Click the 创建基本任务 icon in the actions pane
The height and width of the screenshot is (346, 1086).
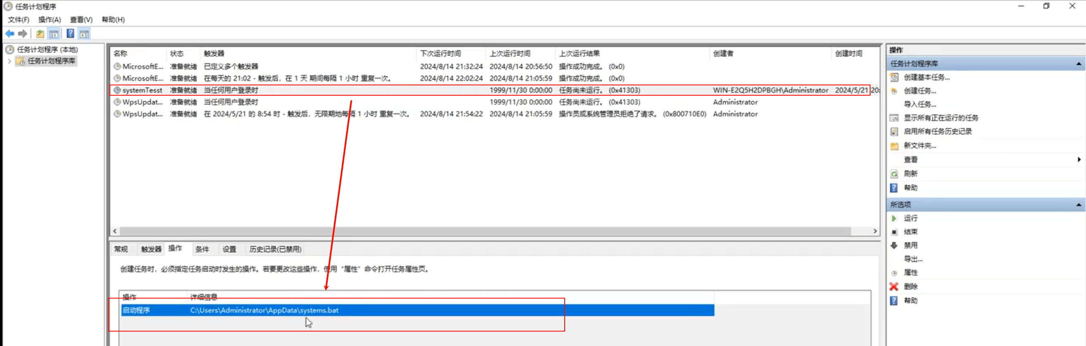pyautogui.click(x=894, y=78)
